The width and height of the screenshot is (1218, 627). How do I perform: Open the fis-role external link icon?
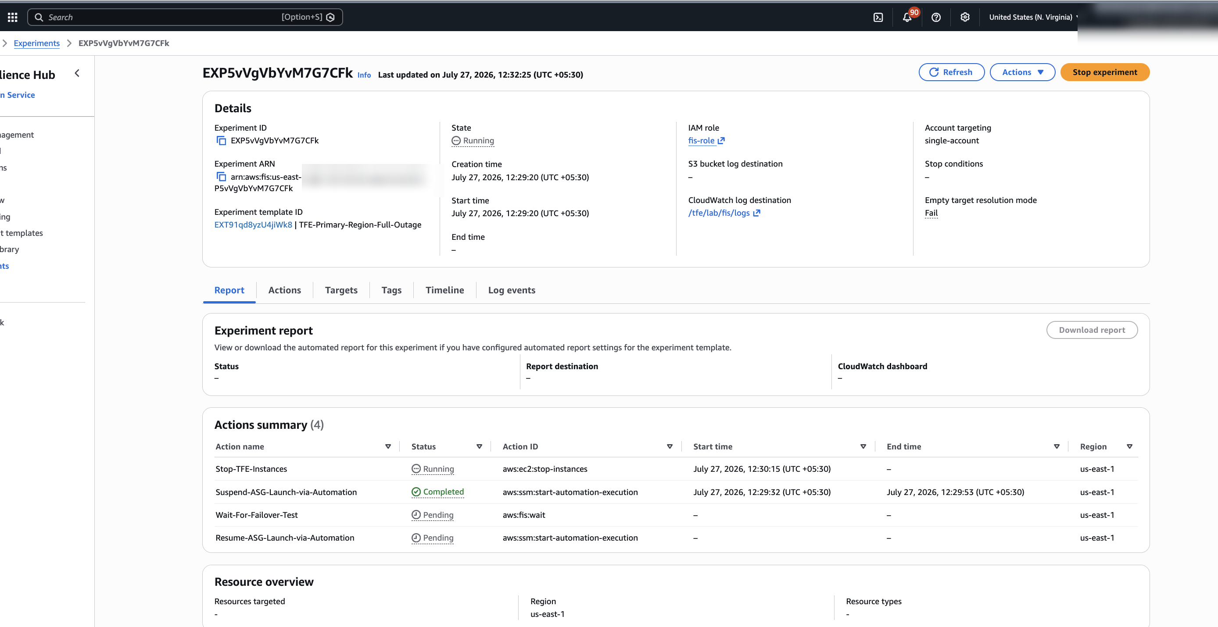click(x=721, y=140)
